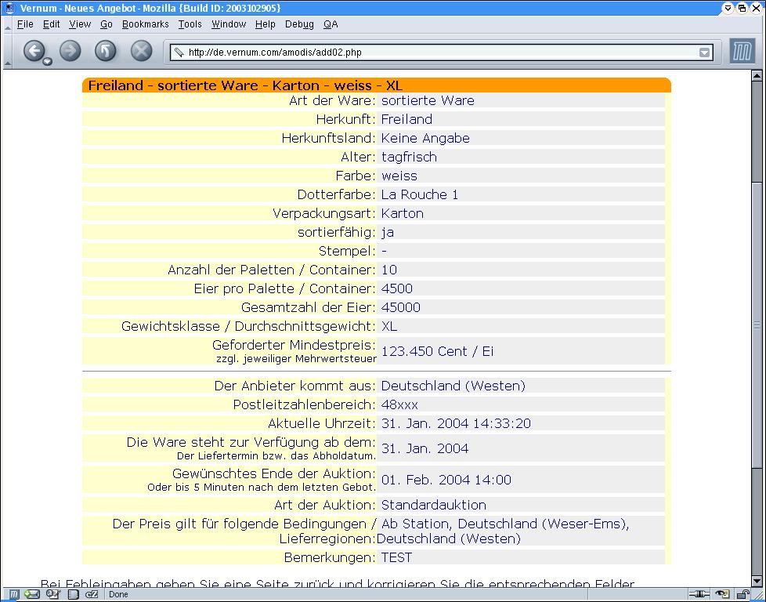Click the Mozilla throbber logo
766x602 pixels.
tap(742, 52)
